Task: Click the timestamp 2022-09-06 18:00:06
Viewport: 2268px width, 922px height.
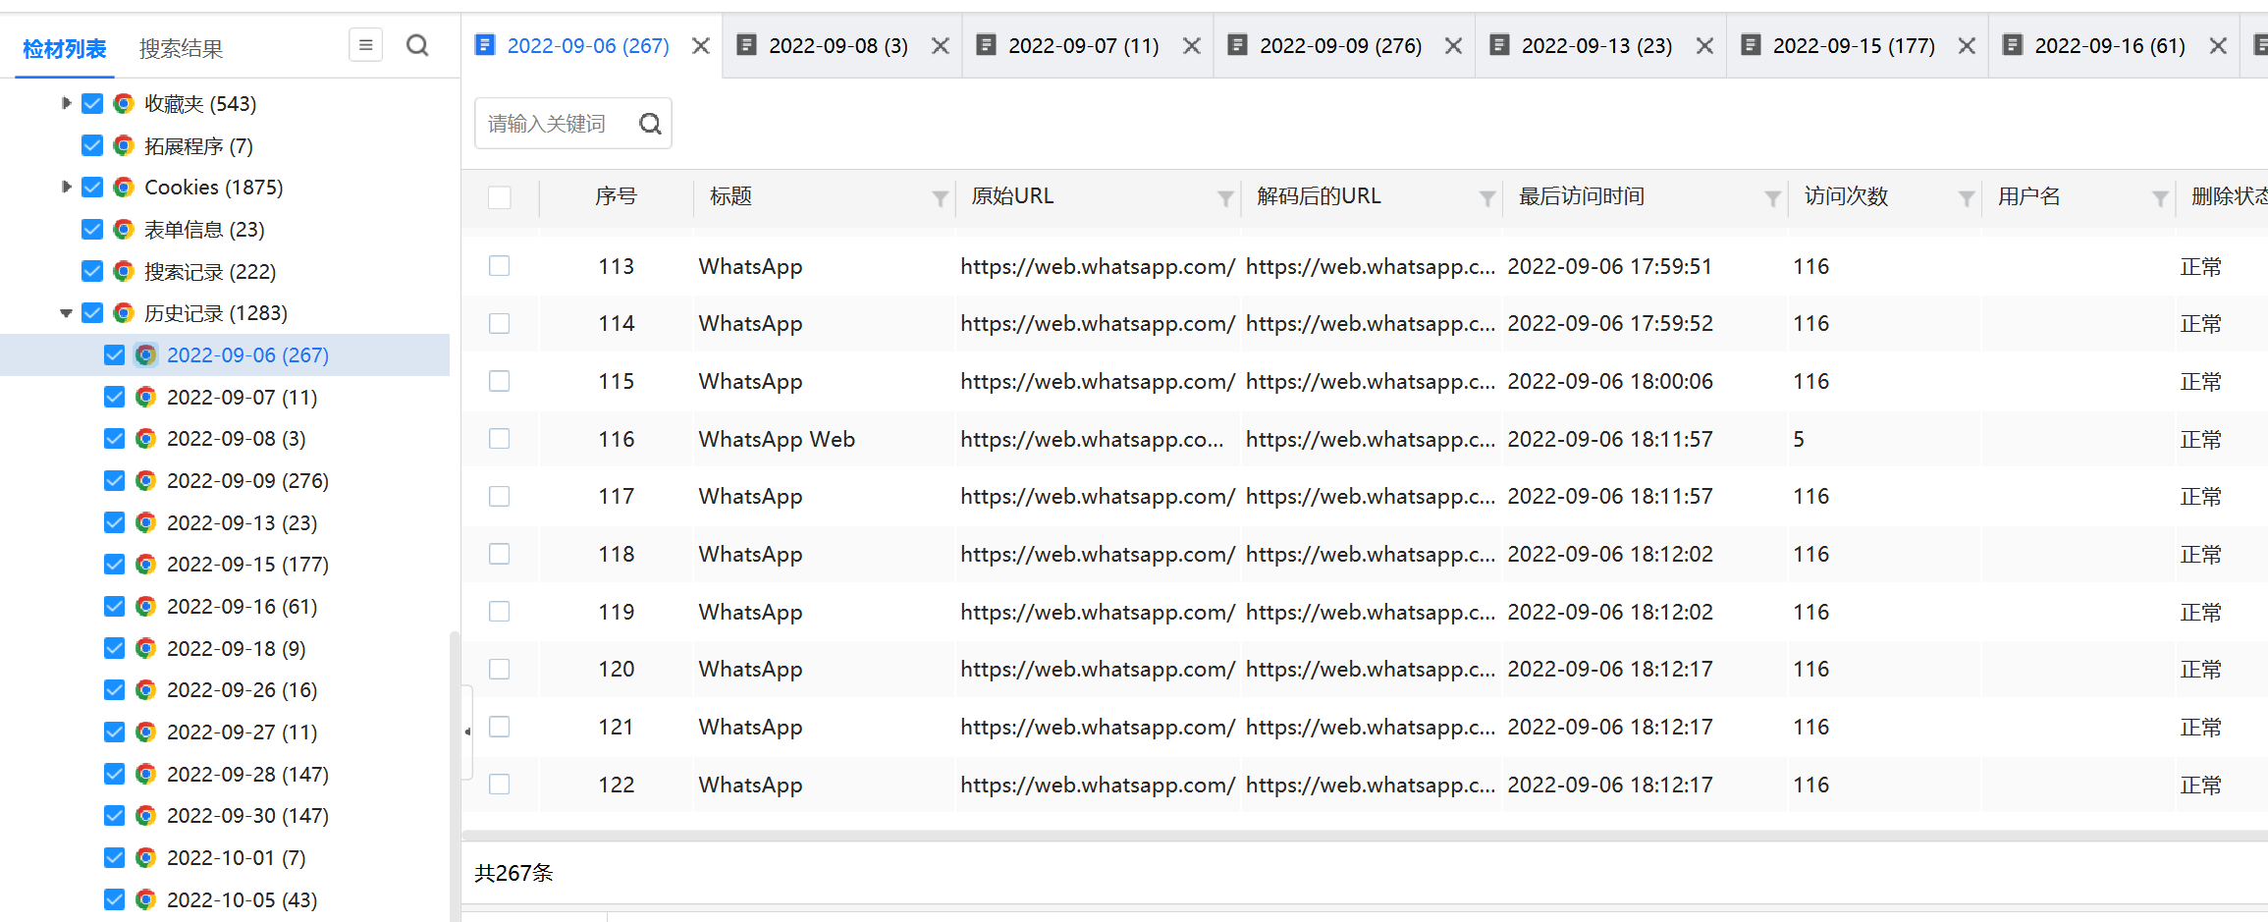Action: click(1610, 381)
